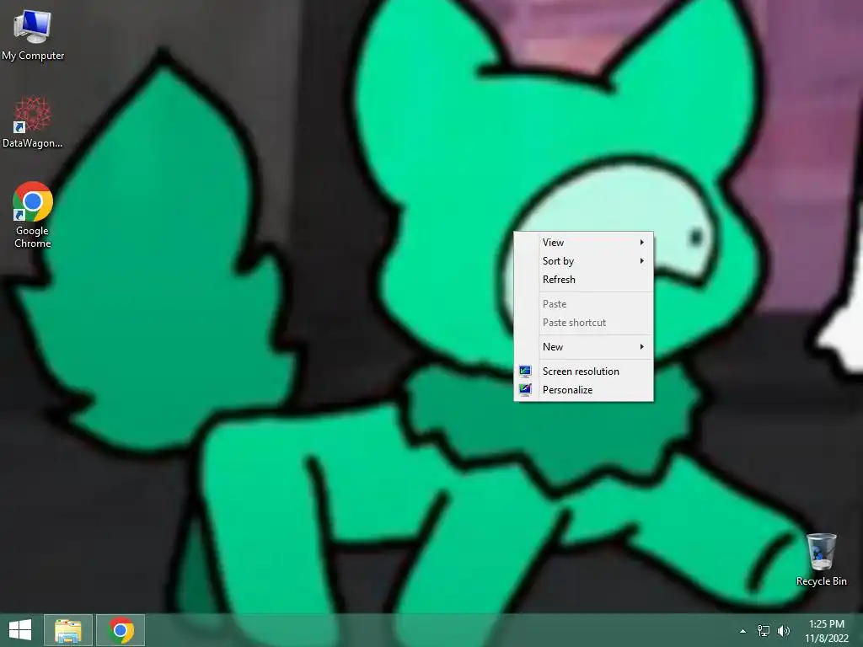Open the volume speaker tray icon
863x647 pixels.
(783, 631)
